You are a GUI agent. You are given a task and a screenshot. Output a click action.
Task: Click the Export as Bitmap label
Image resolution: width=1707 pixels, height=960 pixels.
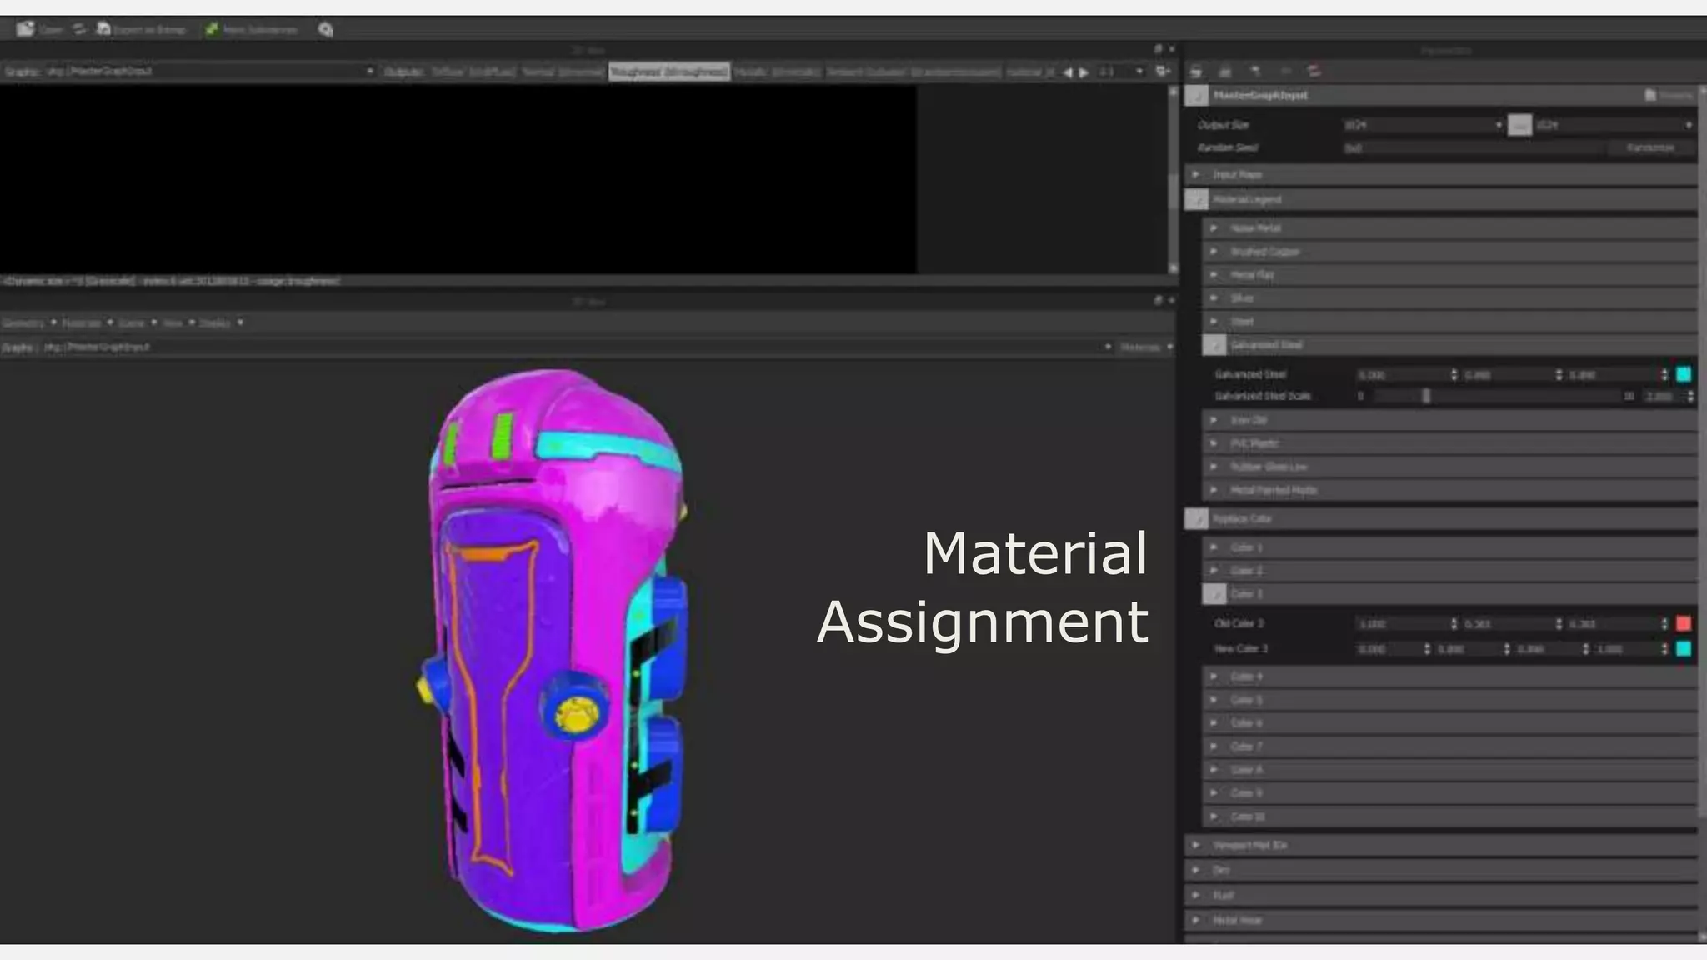tap(148, 30)
